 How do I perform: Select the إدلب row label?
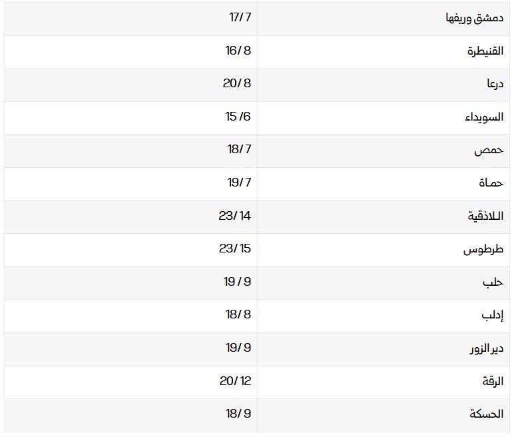coord(493,315)
